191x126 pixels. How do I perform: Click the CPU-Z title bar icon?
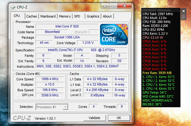(13, 7)
